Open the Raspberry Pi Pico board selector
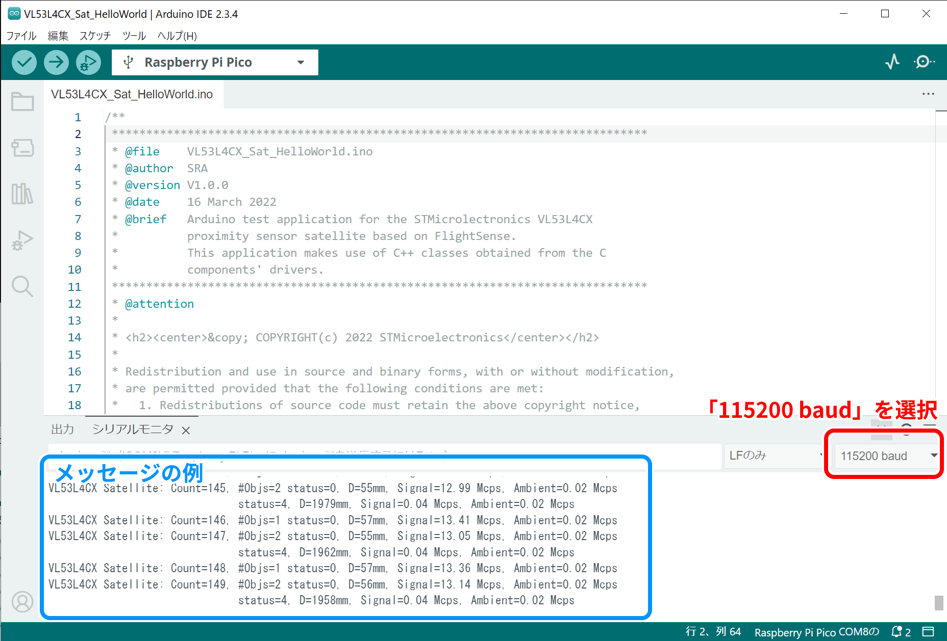Screen dimensions: 947x641 (215, 62)
